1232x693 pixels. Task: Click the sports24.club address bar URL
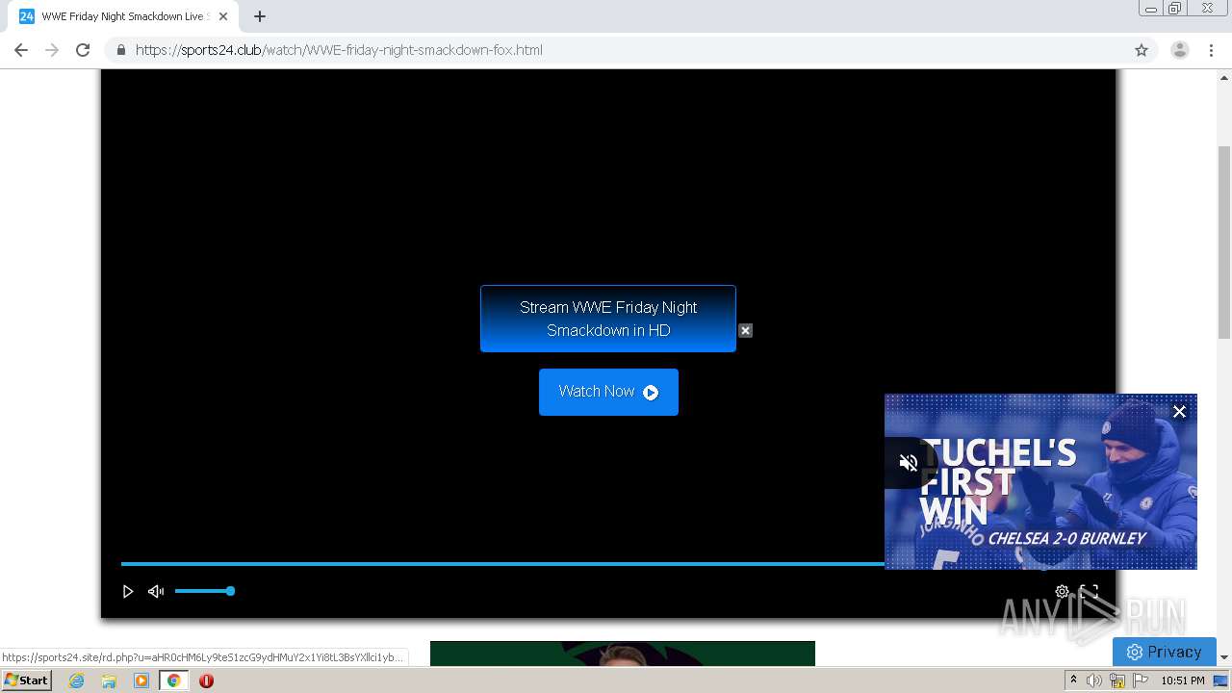pos(339,50)
